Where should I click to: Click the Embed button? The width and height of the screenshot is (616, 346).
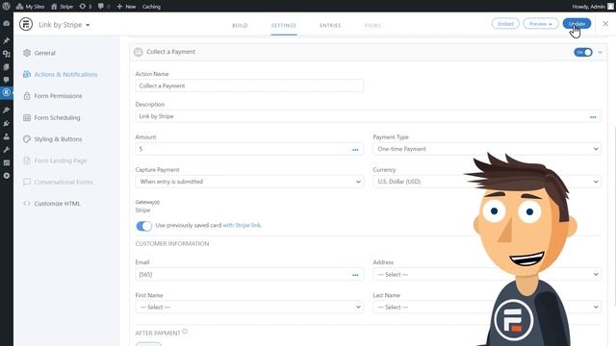pos(505,24)
